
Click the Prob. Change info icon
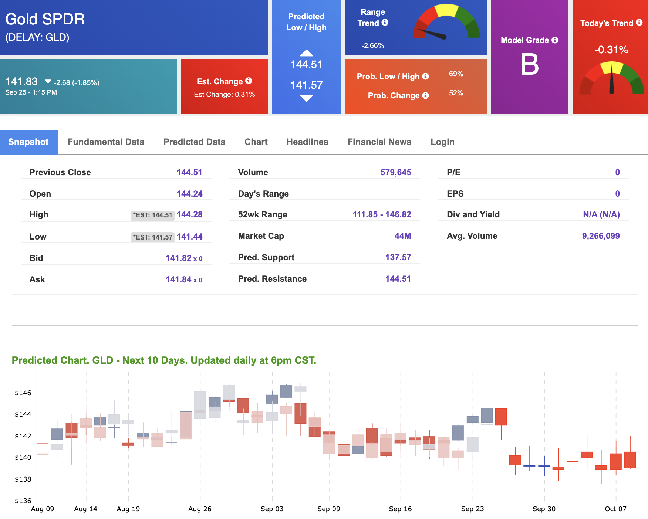click(426, 95)
